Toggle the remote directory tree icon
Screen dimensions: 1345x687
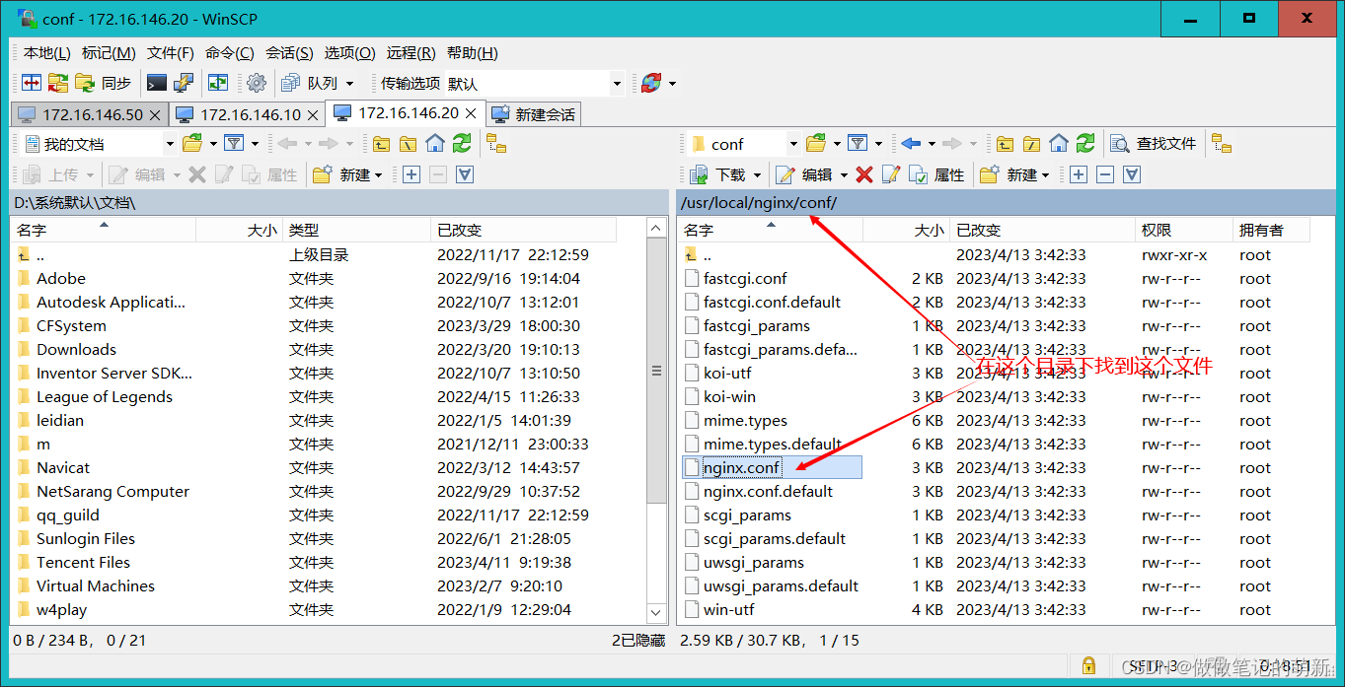pyautogui.click(x=1222, y=144)
